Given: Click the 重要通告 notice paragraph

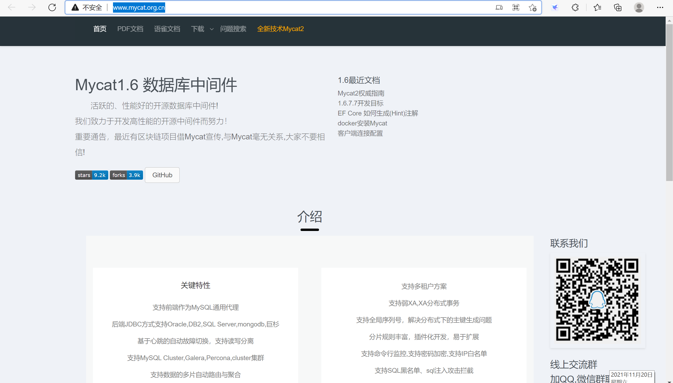Looking at the screenshot, I should pyautogui.click(x=200, y=144).
